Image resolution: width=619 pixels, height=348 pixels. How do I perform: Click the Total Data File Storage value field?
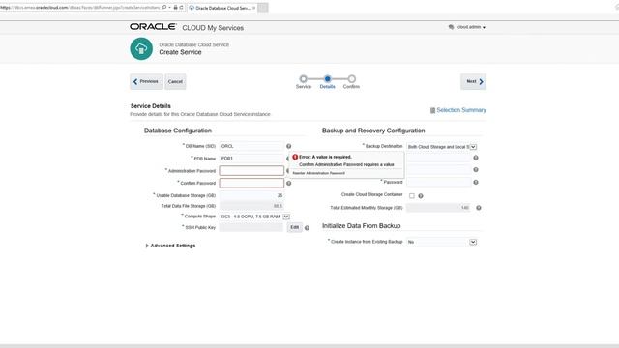pos(251,206)
